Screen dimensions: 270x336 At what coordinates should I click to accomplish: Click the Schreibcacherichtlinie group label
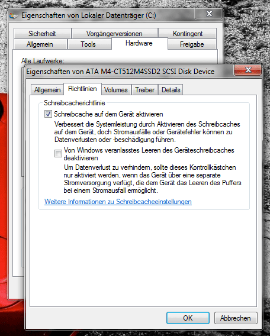coord(75,103)
